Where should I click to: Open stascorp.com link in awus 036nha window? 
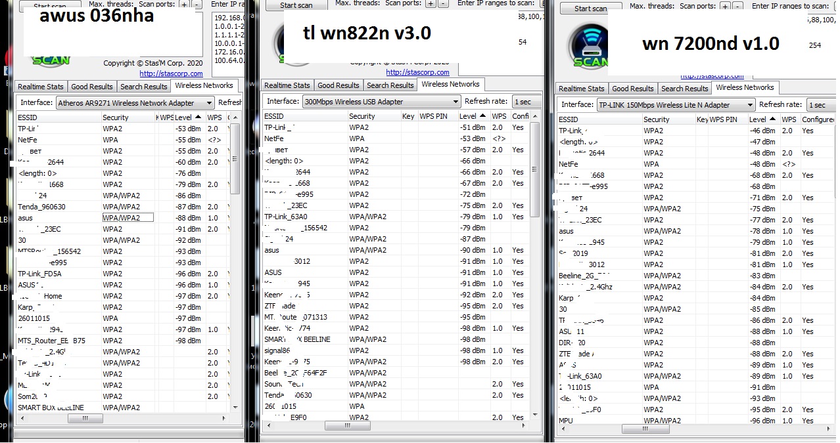click(171, 74)
